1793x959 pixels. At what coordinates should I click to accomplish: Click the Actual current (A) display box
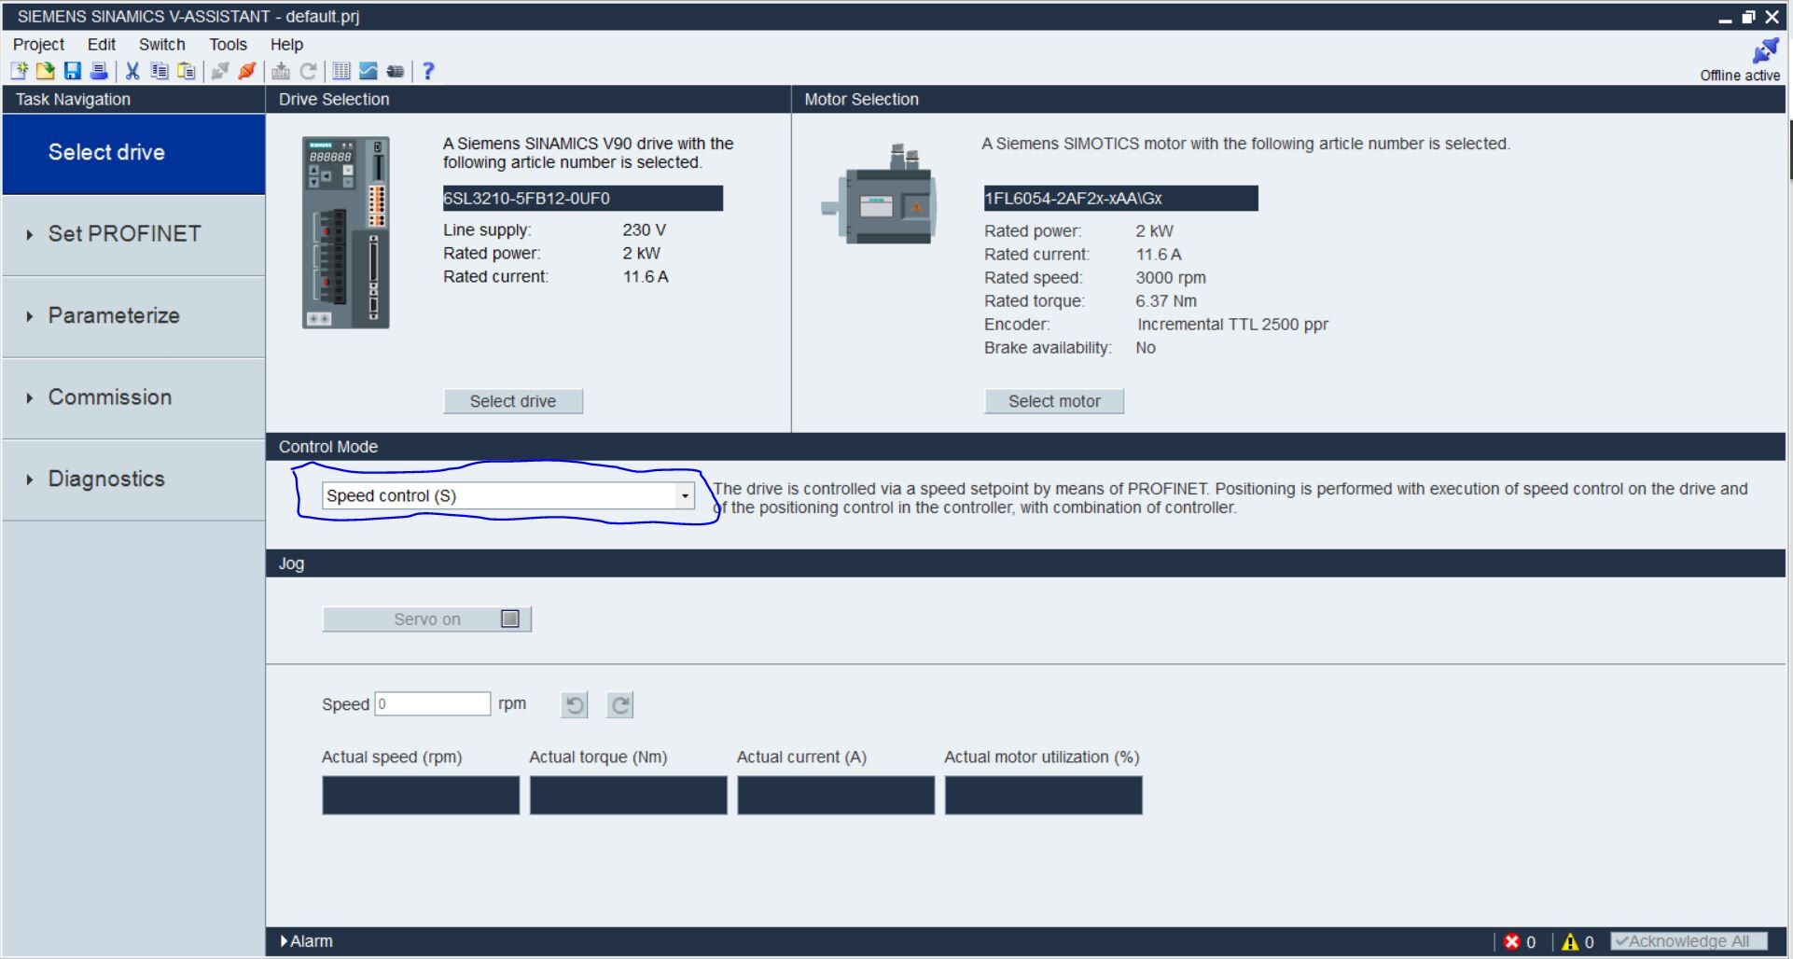coord(836,796)
